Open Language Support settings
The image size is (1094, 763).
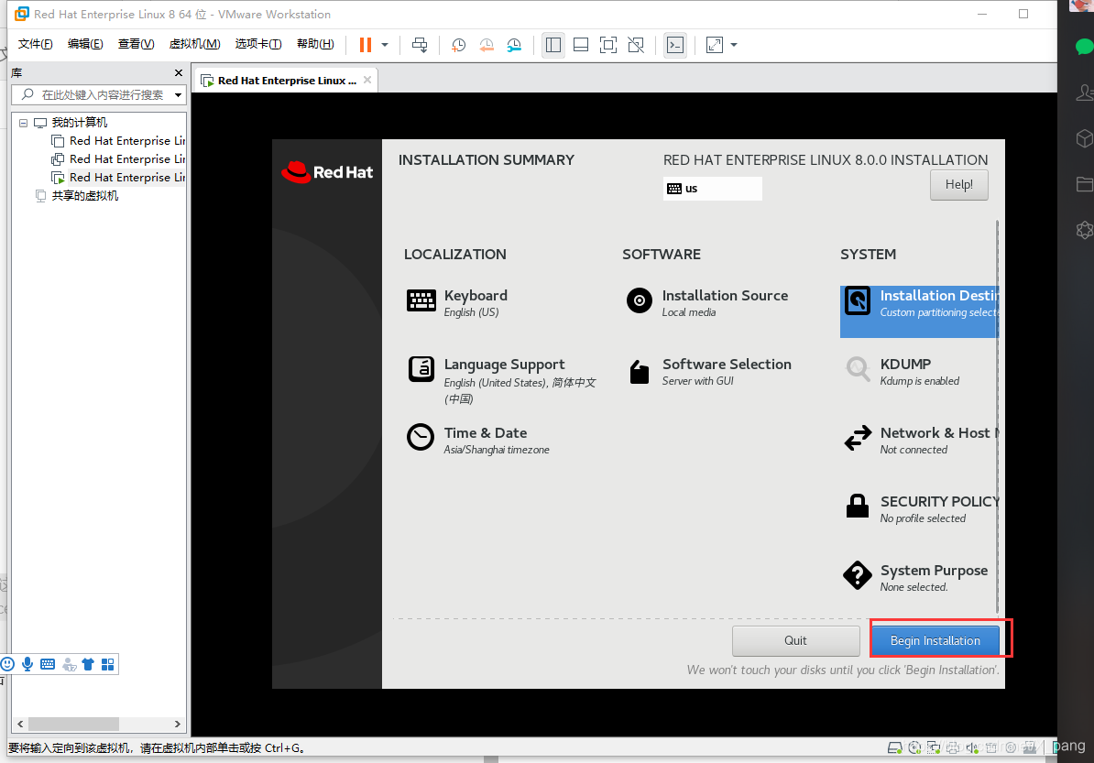[502, 380]
